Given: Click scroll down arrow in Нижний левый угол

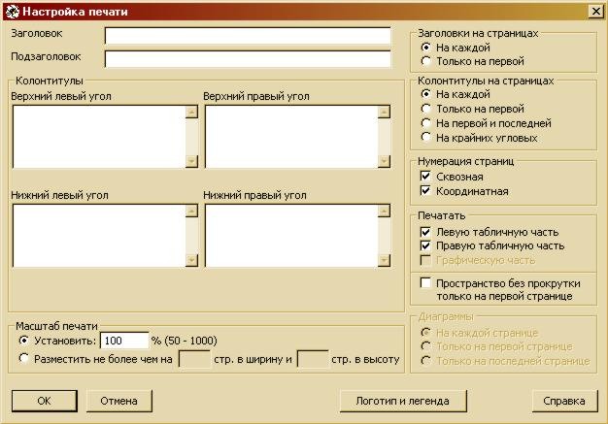Looking at the screenshot, I should pos(191,260).
